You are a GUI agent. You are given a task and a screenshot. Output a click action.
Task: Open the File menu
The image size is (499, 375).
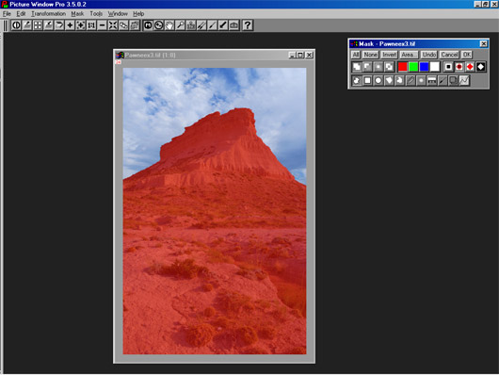point(7,14)
